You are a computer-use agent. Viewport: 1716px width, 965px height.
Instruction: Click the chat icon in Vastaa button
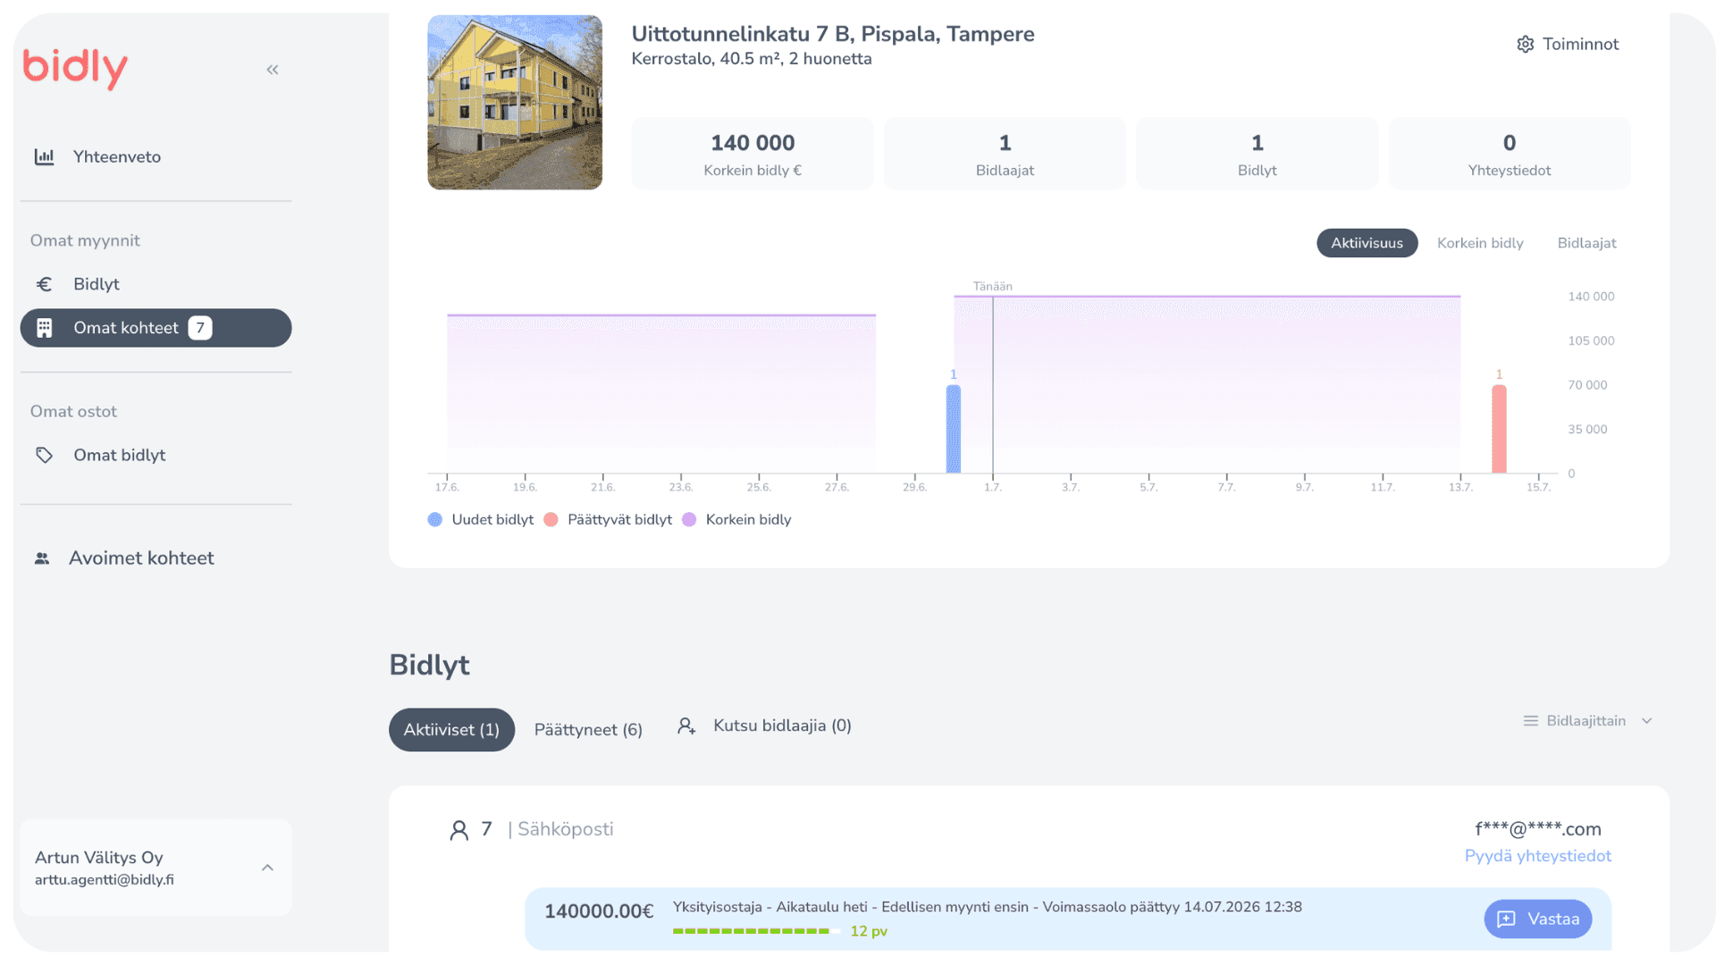(x=1506, y=919)
